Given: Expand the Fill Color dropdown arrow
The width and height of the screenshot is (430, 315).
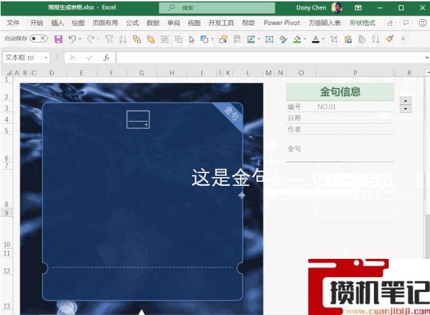Looking at the screenshot, I should (305, 39).
